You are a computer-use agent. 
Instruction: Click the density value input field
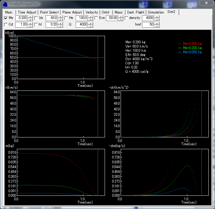[x=148, y=18]
